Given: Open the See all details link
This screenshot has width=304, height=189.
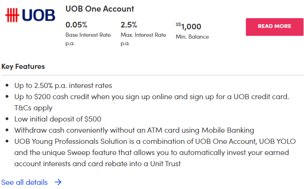Looking at the screenshot, I should 25,182.
